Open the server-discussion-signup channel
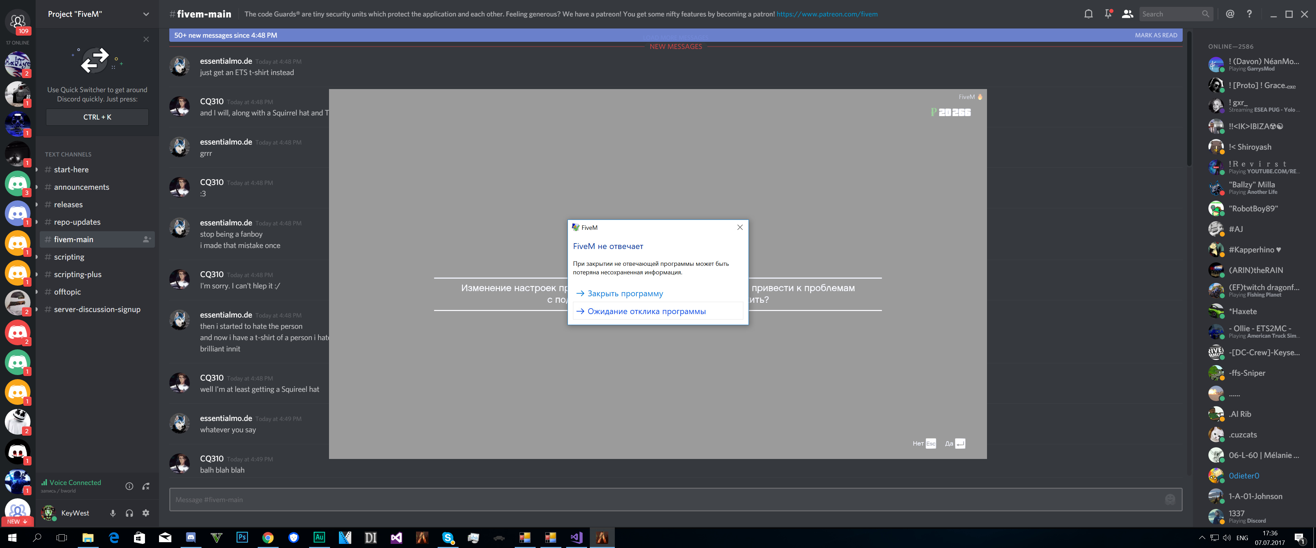This screenshot has height=548, width=1316. [x=97, y=309]
